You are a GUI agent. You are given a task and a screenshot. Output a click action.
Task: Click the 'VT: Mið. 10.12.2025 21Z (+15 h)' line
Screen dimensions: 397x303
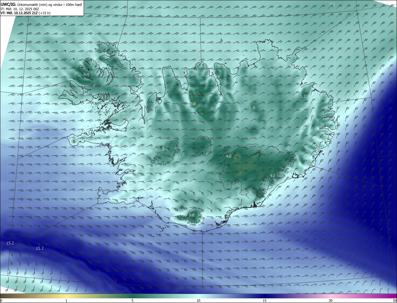tap(25, 13)
